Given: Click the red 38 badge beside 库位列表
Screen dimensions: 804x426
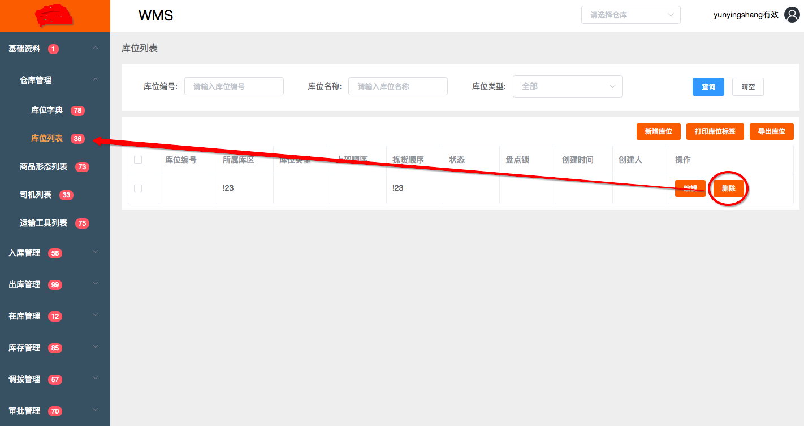Looking at the screenshot, I should click(x=77, y=139).
